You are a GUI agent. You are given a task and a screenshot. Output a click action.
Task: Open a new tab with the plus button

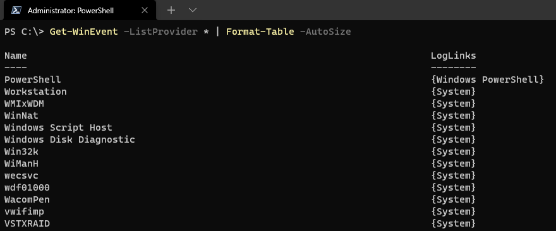pyautogui.click(x=171, y=10)
